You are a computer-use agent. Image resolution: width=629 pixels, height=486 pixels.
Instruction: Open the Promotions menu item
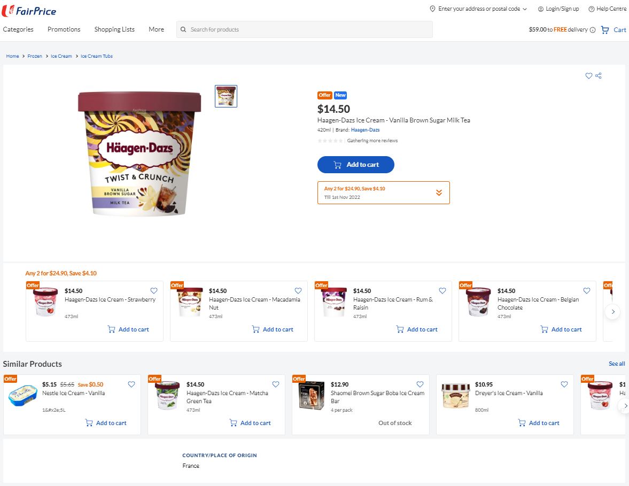click(64, 29)
